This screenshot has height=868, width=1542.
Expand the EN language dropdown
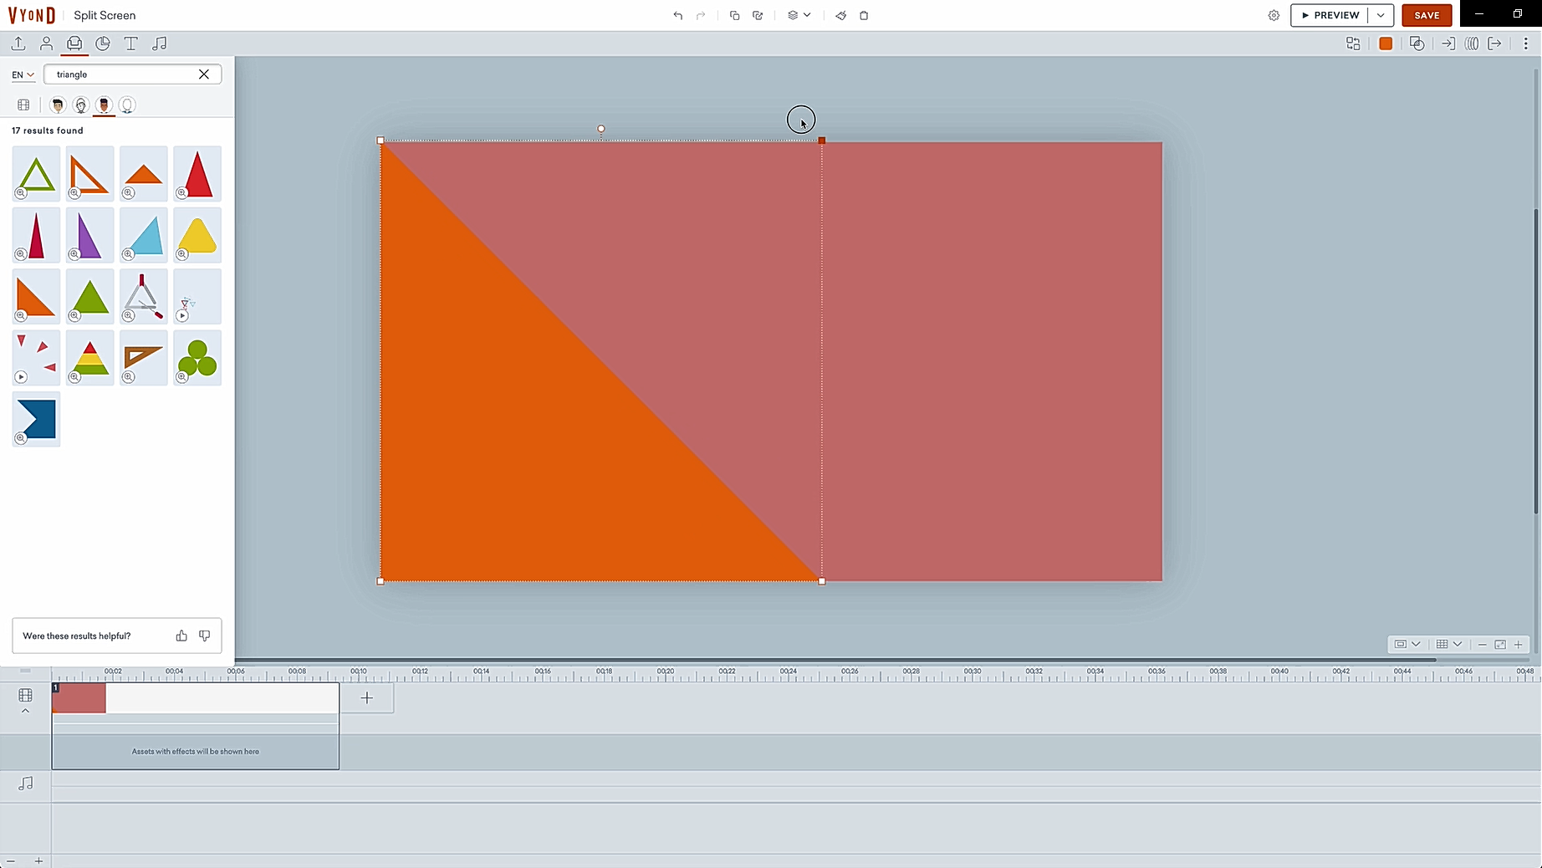coord(23,74)
